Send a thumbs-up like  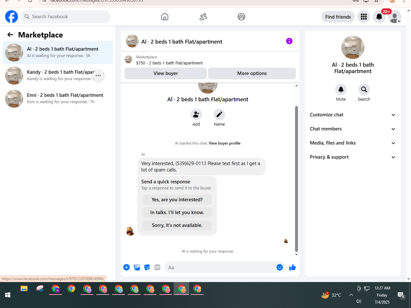click(293, 267)
